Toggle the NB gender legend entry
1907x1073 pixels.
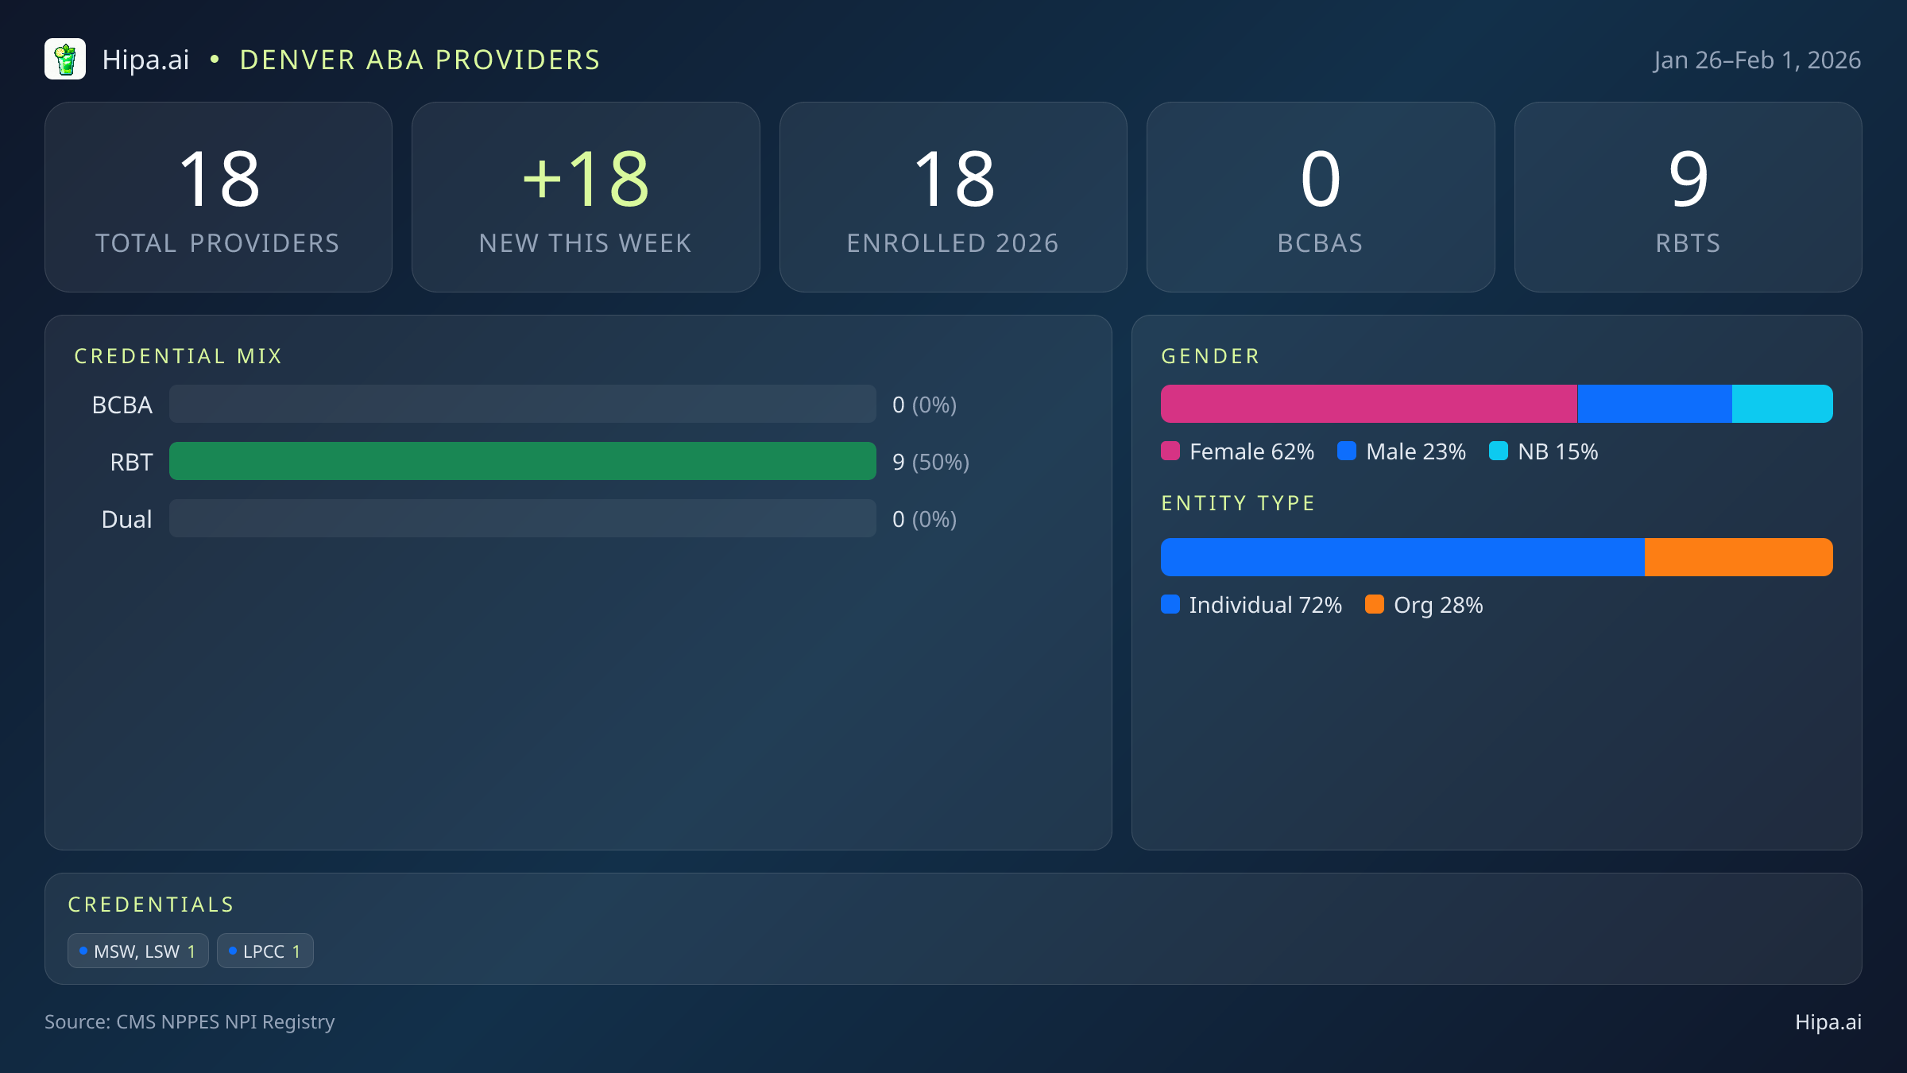[x=1542, y=451]
